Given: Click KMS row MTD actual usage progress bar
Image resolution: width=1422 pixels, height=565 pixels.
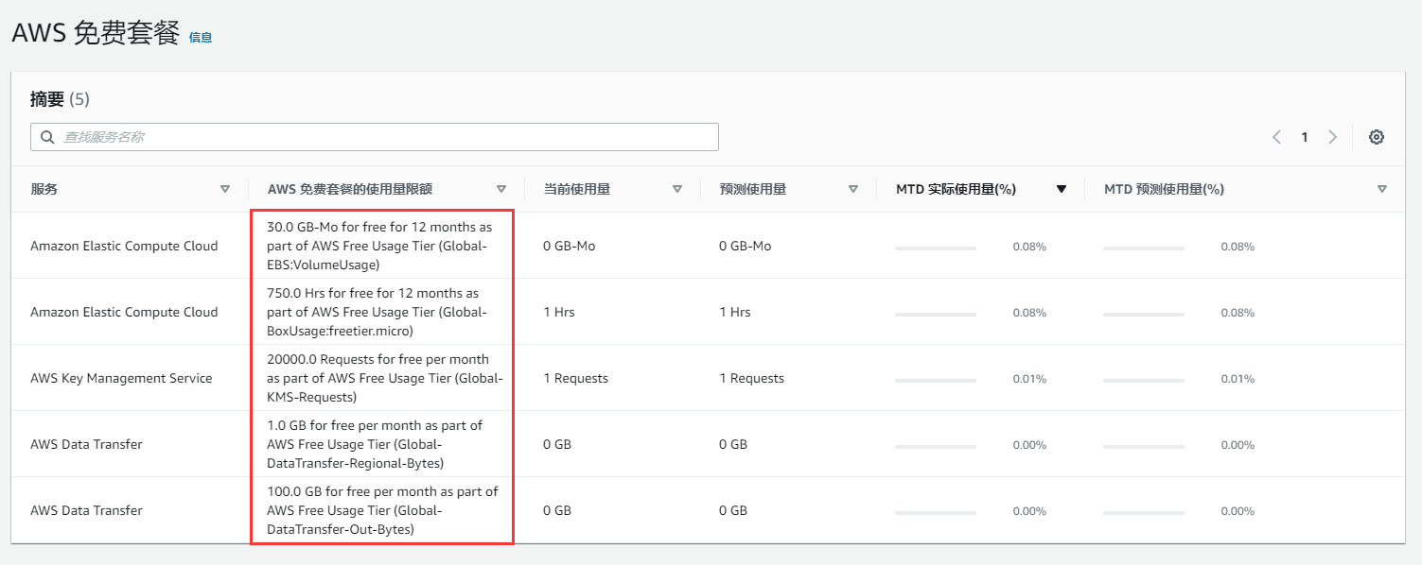Looking at the screenshot, I should 936,380.
